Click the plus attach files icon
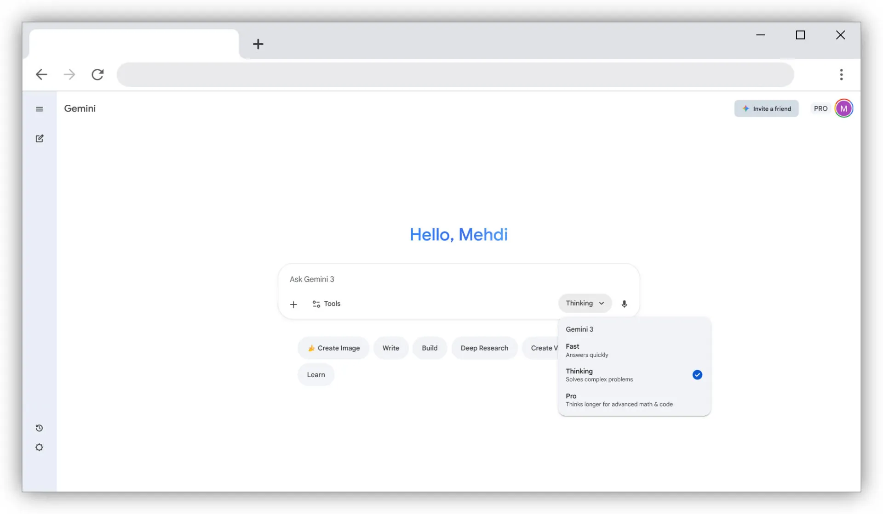 click(293, 304)
